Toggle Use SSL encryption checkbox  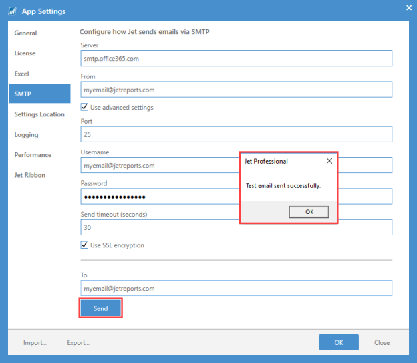pos(84,245)
